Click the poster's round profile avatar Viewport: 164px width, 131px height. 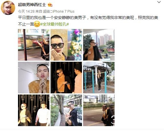(8, 8)
